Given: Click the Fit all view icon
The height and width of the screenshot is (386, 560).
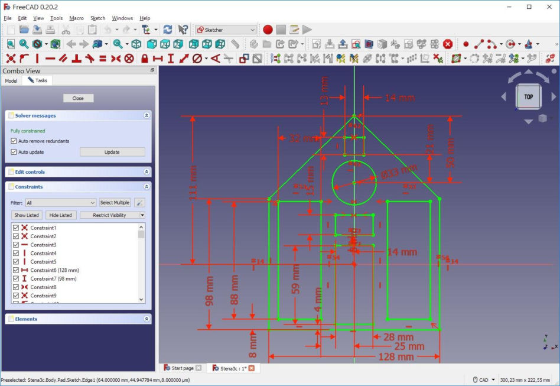Looking at the screenshot, I should click(11, 44).
